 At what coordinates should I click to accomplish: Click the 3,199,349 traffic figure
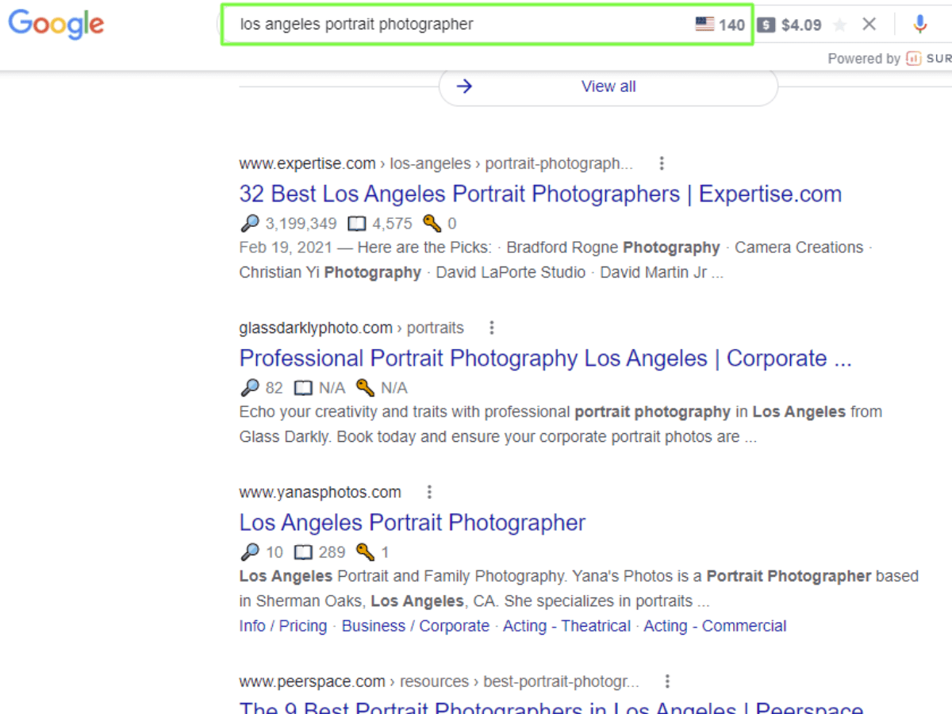click(x=301, y=224)
